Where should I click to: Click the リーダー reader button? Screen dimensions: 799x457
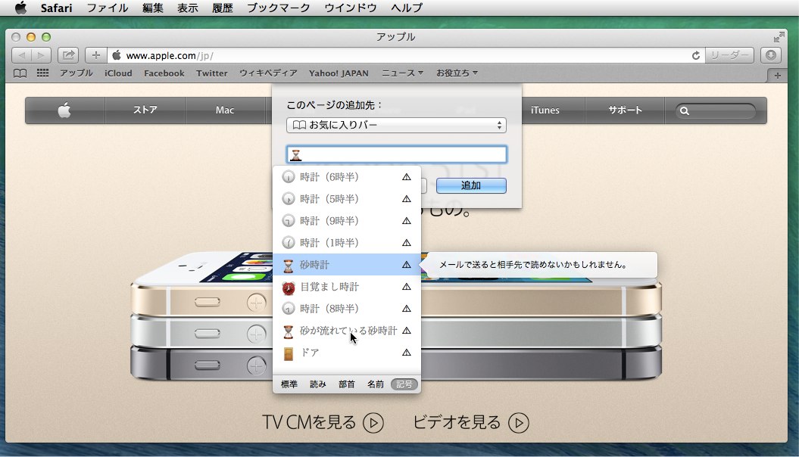(729, 55)
